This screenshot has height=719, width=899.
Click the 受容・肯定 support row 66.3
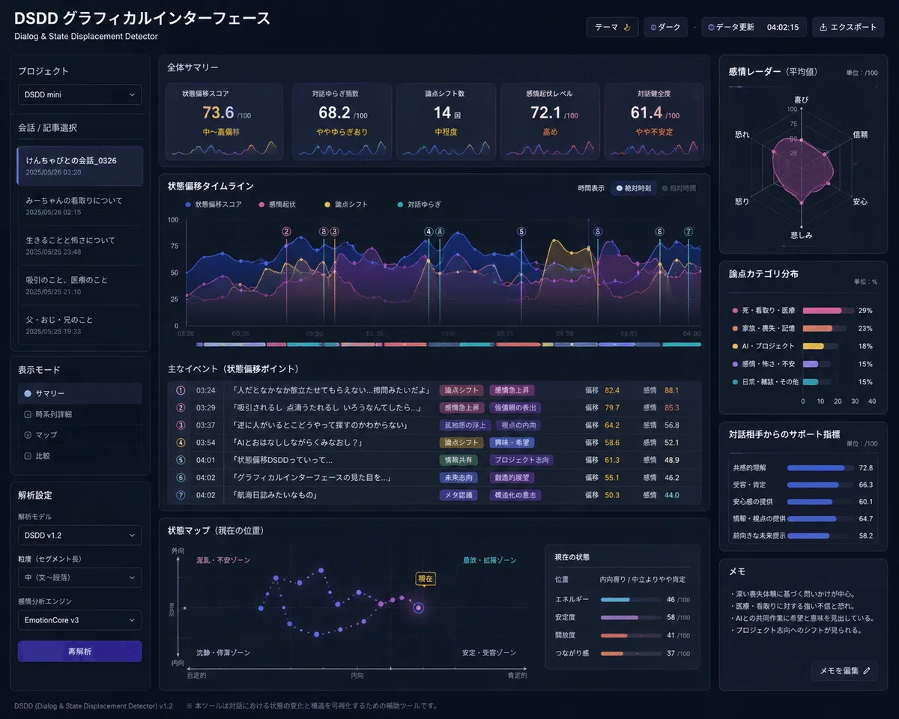(x=802, y=485)
